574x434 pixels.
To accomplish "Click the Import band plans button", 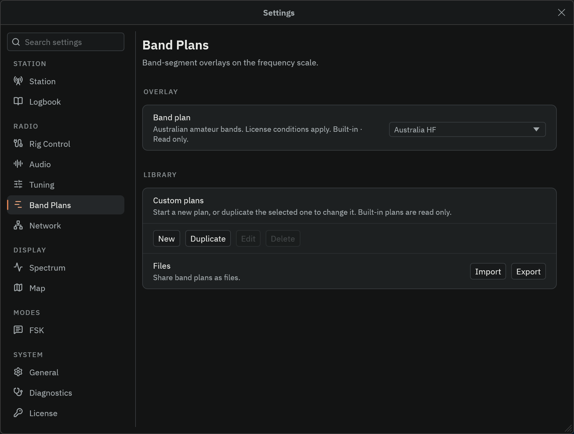I will (x=488, y=272).
